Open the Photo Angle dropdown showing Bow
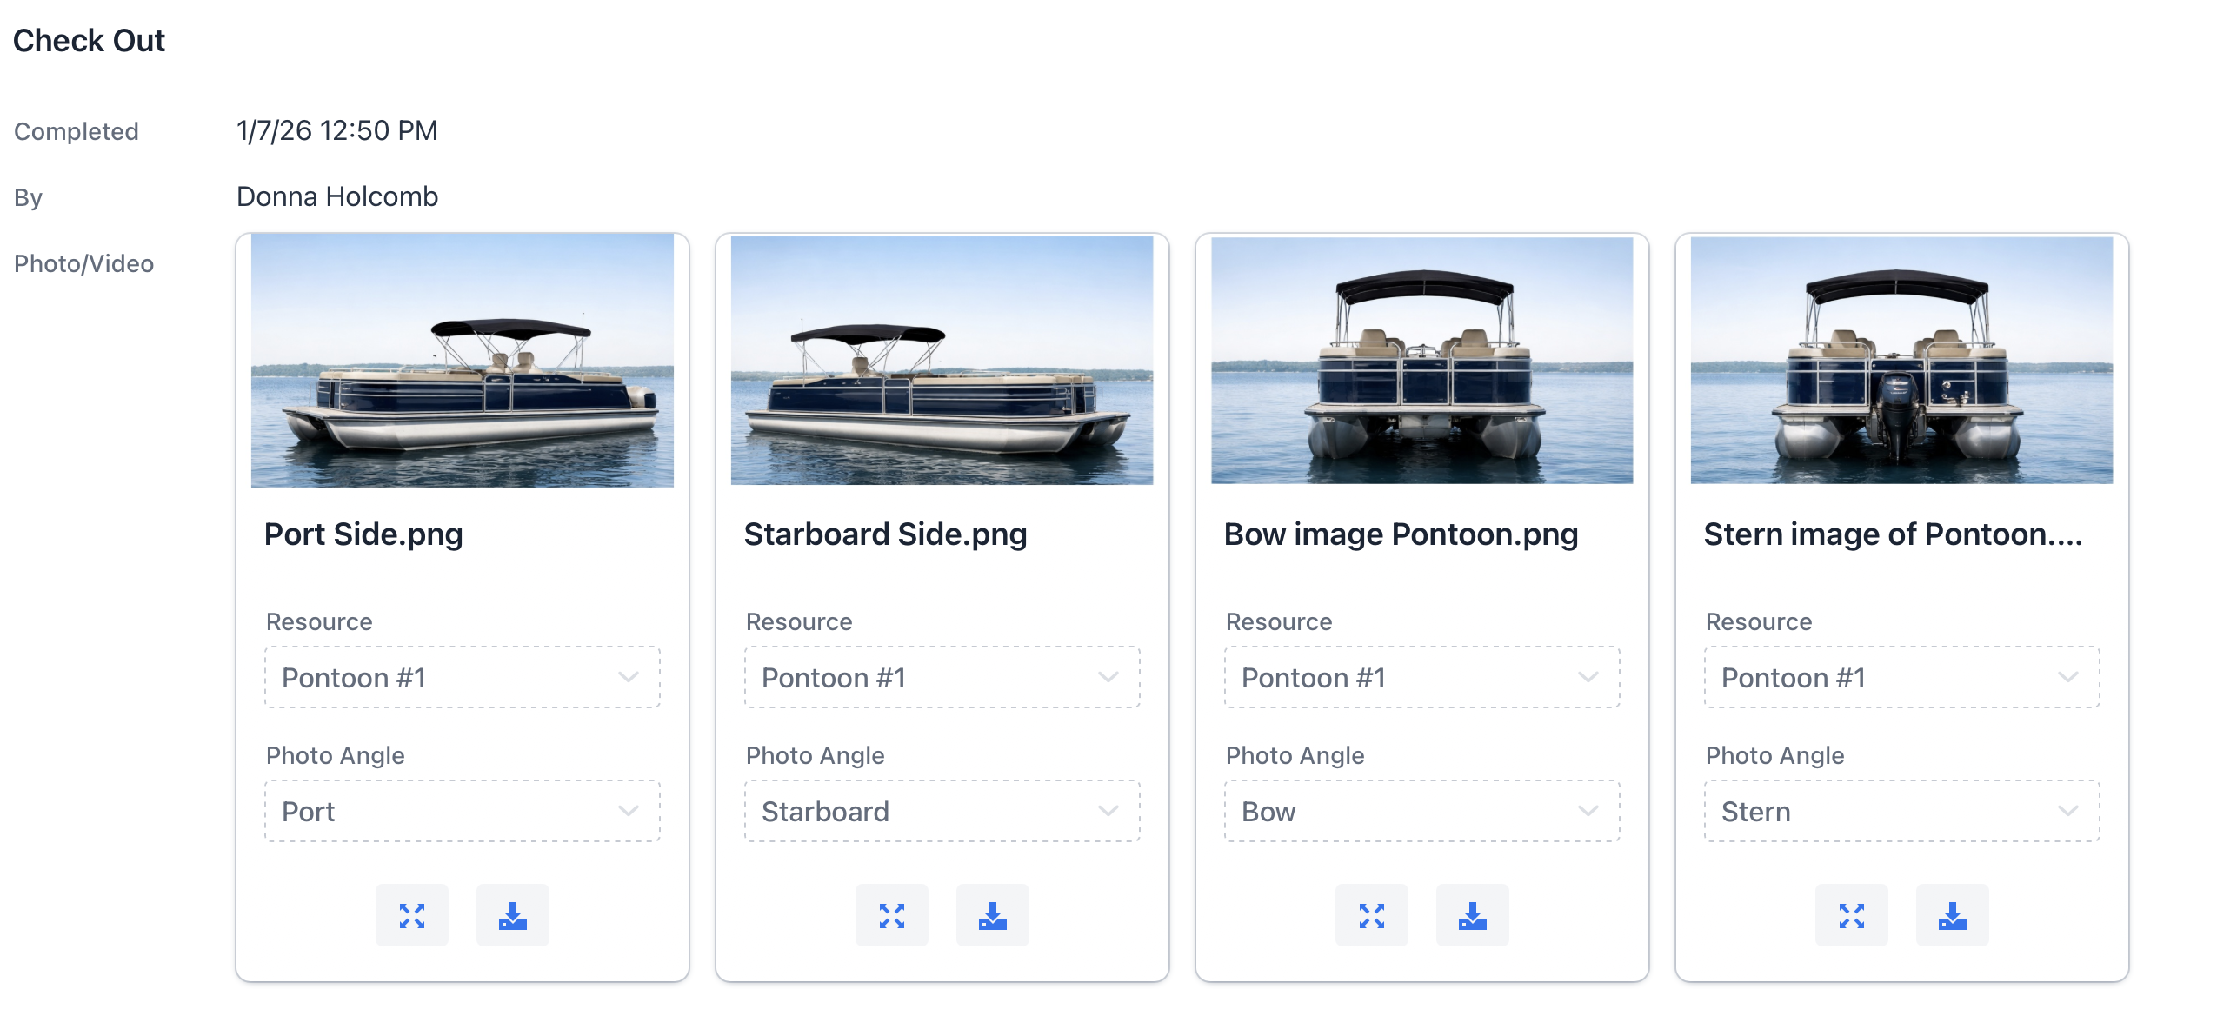 click(1421, 811)
